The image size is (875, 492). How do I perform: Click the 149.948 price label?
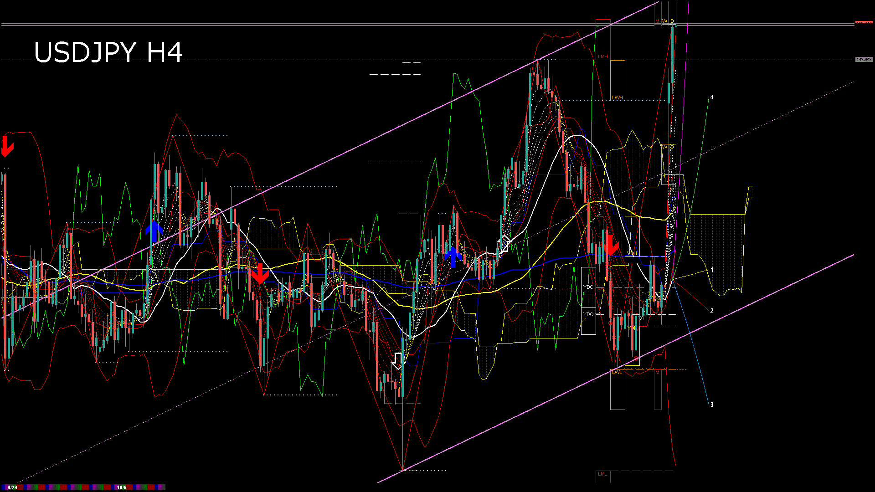click(864, 60)
